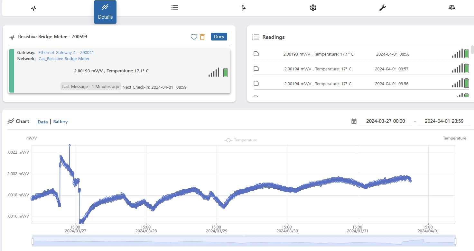This screenshot has height=251, width=474.
Task: Open note icon for 08:57 reading
Action: [256, 68]
